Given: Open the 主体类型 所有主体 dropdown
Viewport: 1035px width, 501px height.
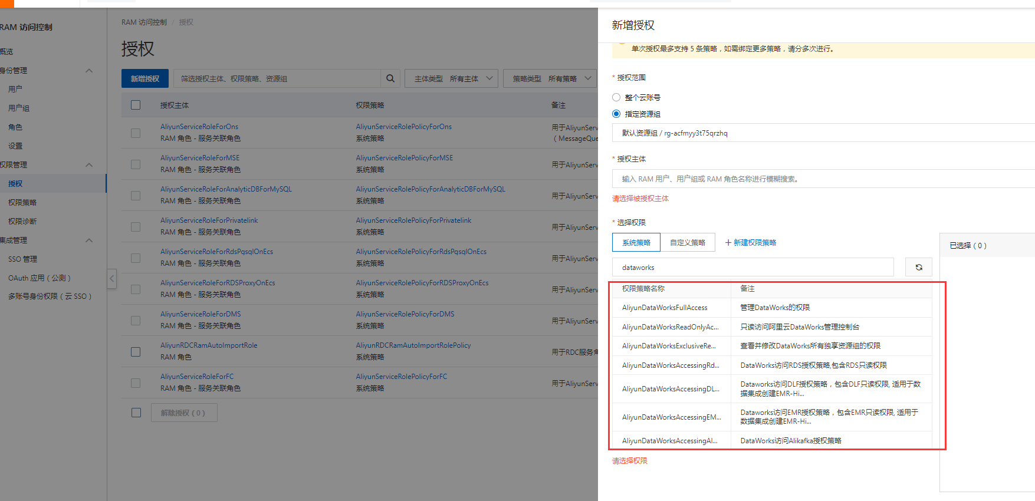Looking at the screenshot, I should pyautogui.click(x=451, y=78).
